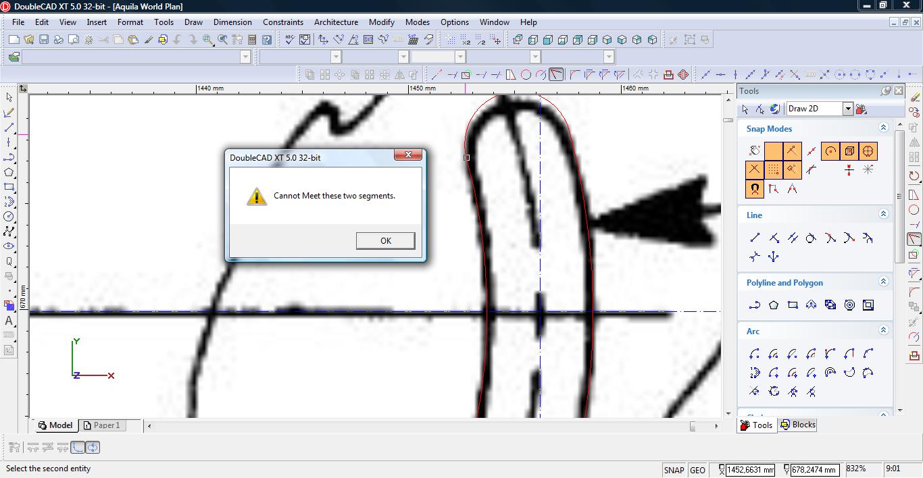
Task: Select the Text tool in left toolbar
Action: pos(9,321)
